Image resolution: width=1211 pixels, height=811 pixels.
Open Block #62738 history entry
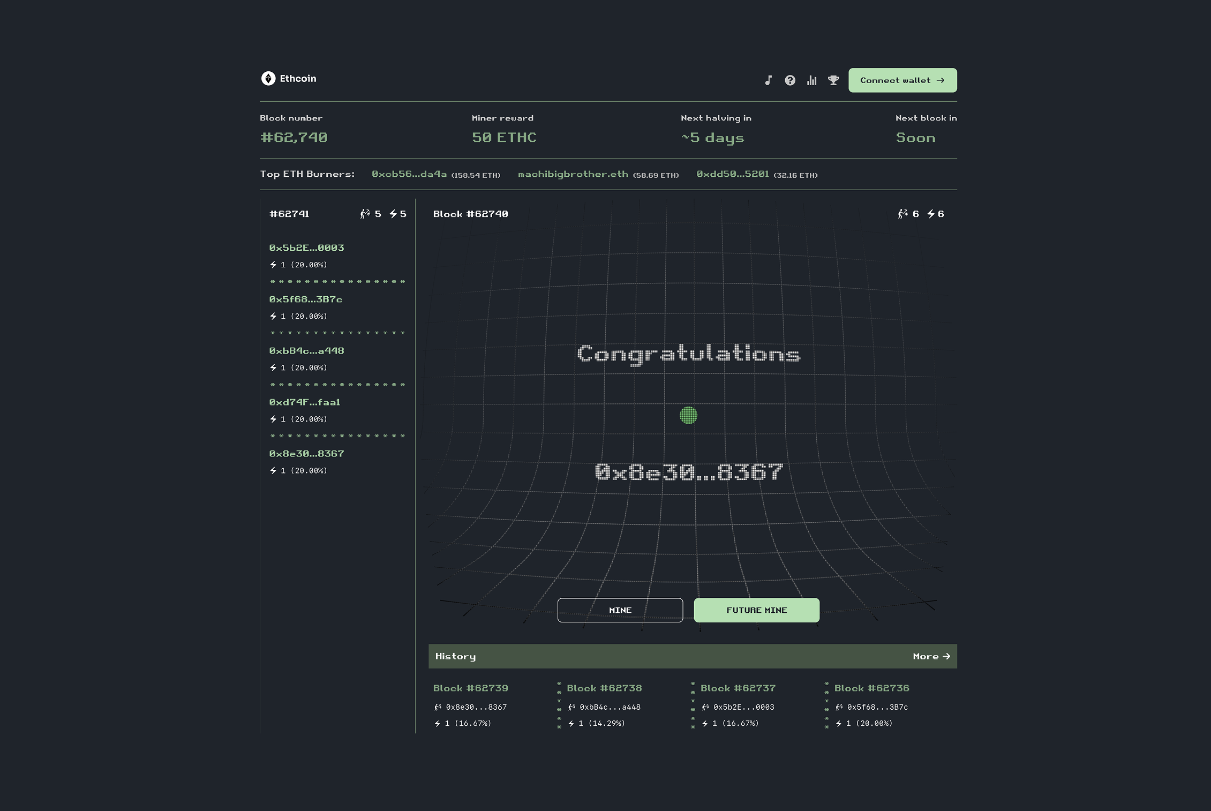click(x=604, y=688)
